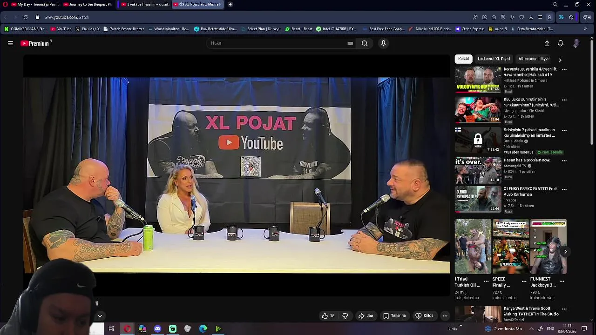Open browser downloads icon

click(531, 17)
